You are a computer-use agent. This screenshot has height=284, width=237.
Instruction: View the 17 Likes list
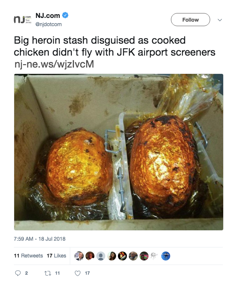[x=56, y=256]
